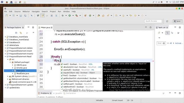The height and width of the screenshot is (103, 184).
Task: Click the network icon in system tray
Action: point(167,2)
